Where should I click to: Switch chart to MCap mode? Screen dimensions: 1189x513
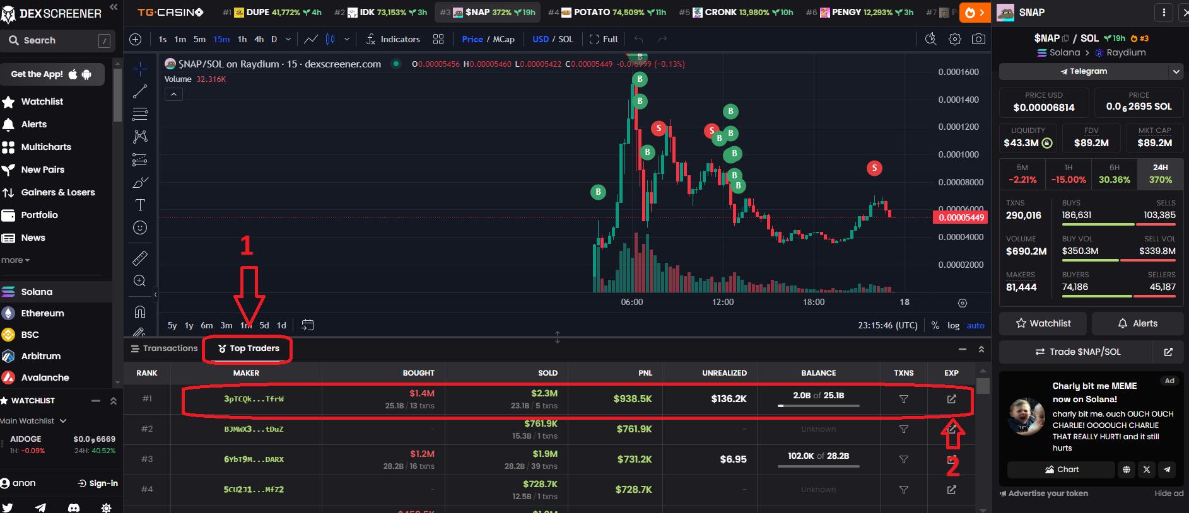click(x=503, y=39)
